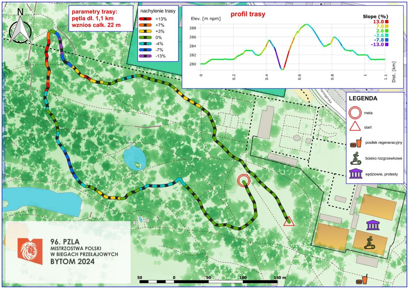Click the "profil trasy" chart title
The image size is (409, 289).
[248, 15]
